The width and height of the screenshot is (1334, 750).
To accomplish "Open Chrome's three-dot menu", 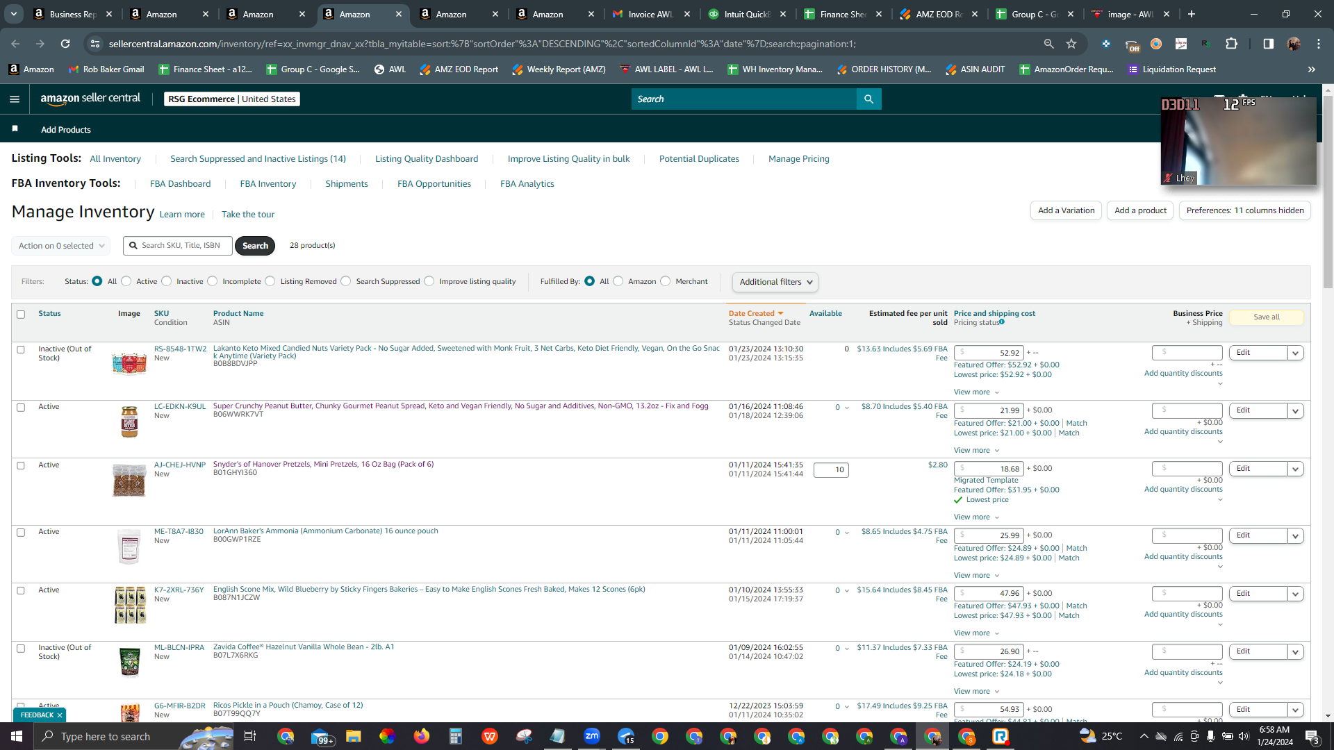I will 1319,44.
